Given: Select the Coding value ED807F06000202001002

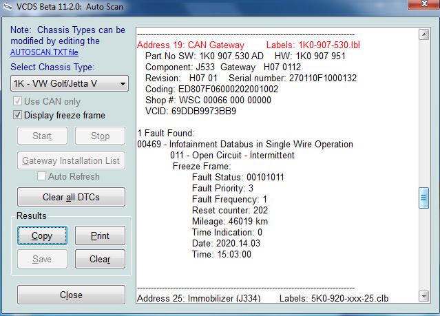Looking at the screenshot, I should coord(228,89).
